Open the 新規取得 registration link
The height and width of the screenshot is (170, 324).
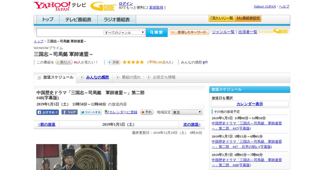(156, 8)
